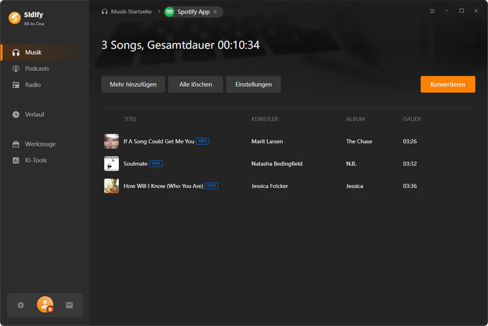Select song title If A Song Could Get Me You

coord(159,142)
